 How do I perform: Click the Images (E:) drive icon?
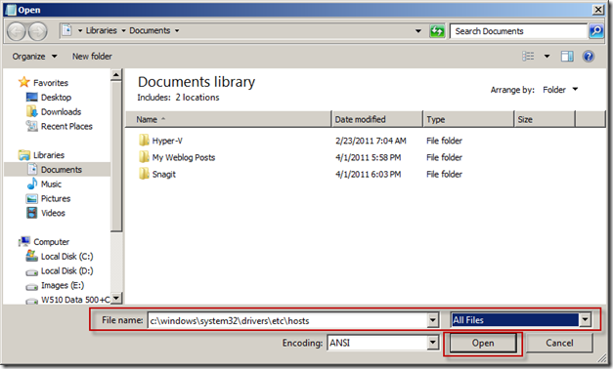point(31,287)
